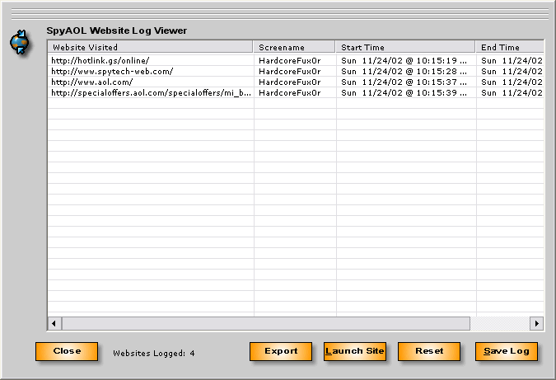Save the log to file

[507, 351]
